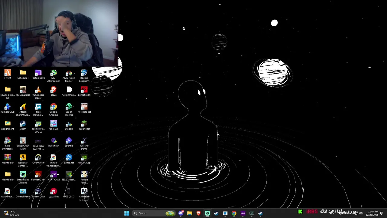Screen dimensions: 387x218
Task: Select the STRETCHER MEN game icon
Action: tap(23, 144)
